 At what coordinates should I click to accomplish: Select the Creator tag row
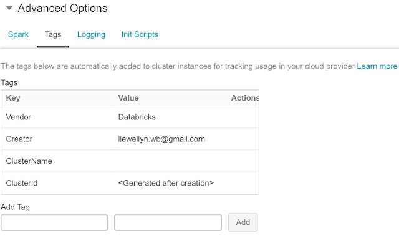point(130,139)
